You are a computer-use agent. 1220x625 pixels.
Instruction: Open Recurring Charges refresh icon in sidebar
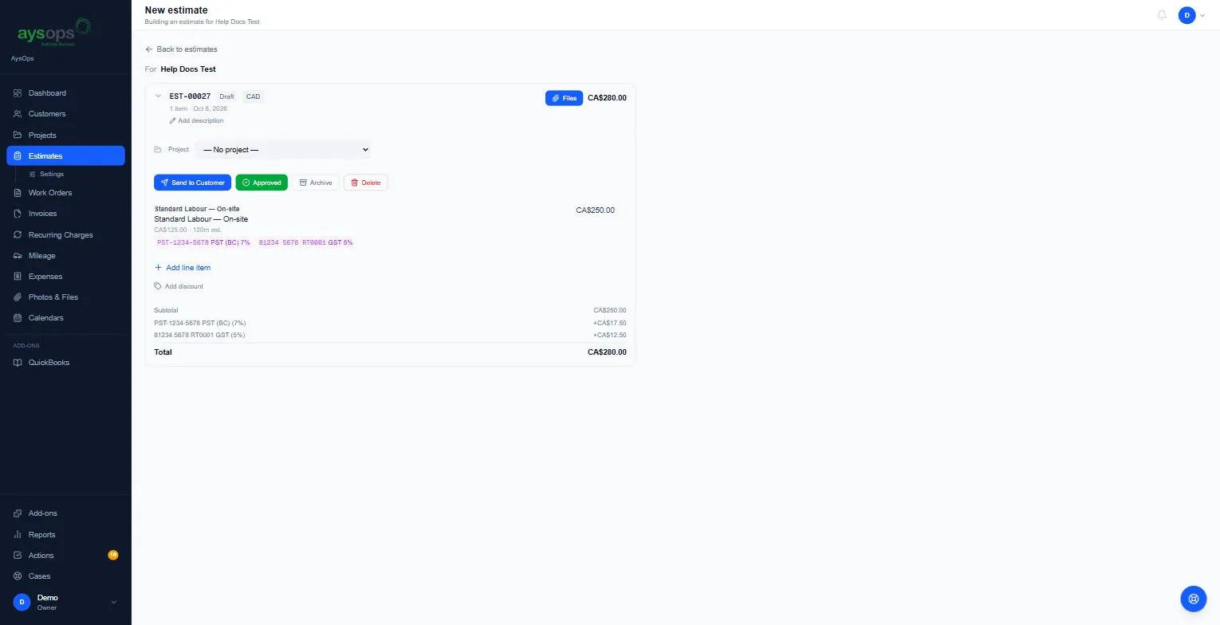(x=18, y=235)
